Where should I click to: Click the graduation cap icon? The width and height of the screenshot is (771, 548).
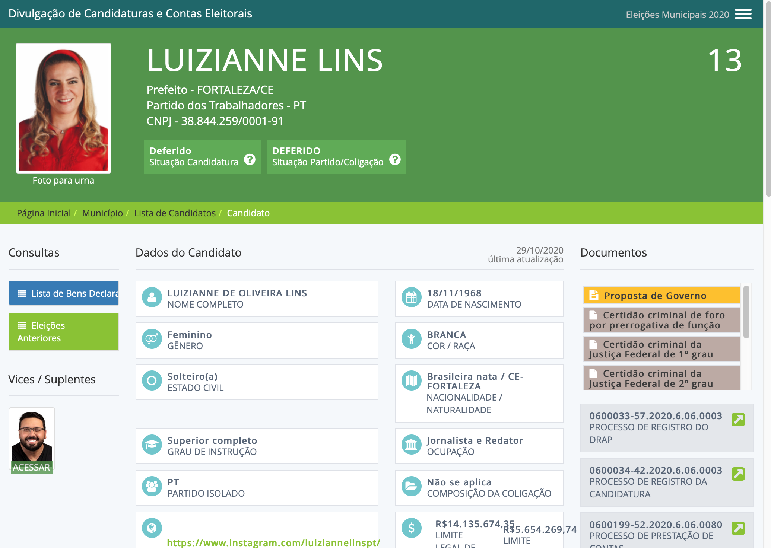tap(152, 445)
